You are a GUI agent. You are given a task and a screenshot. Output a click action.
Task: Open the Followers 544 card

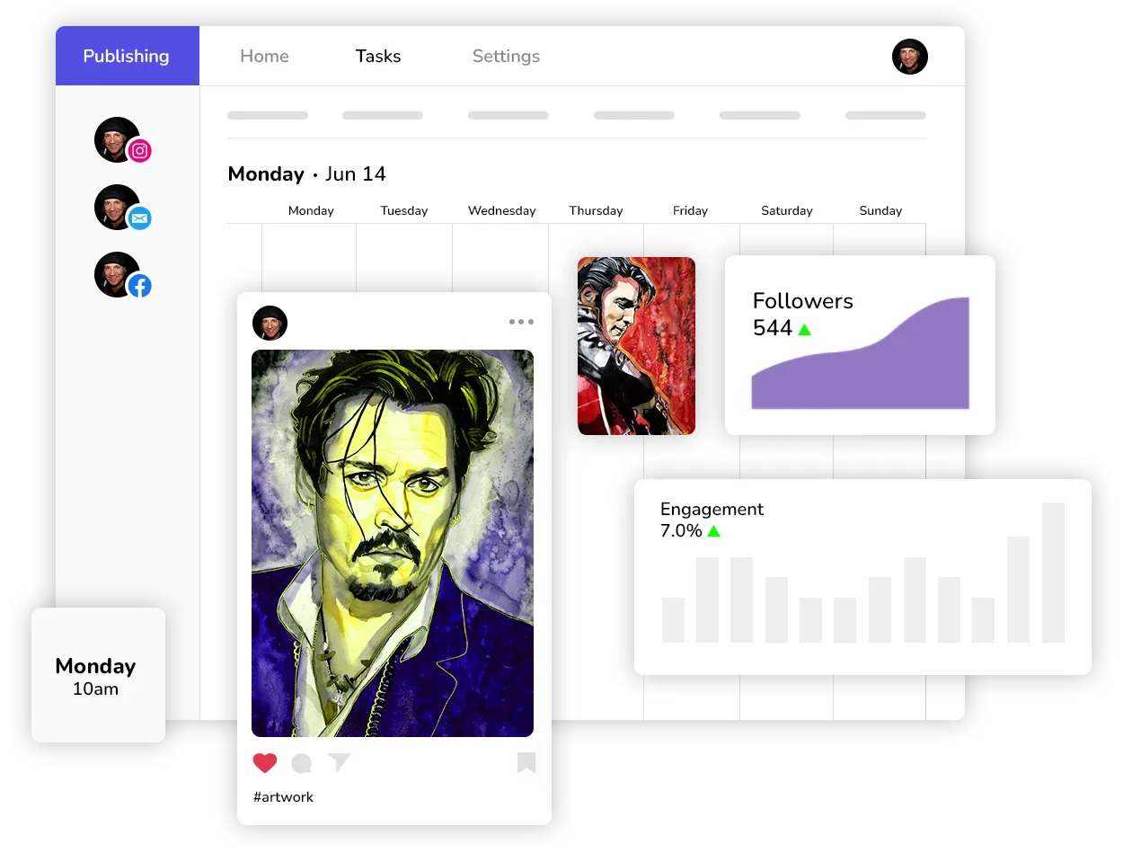[x=860, y=345]
